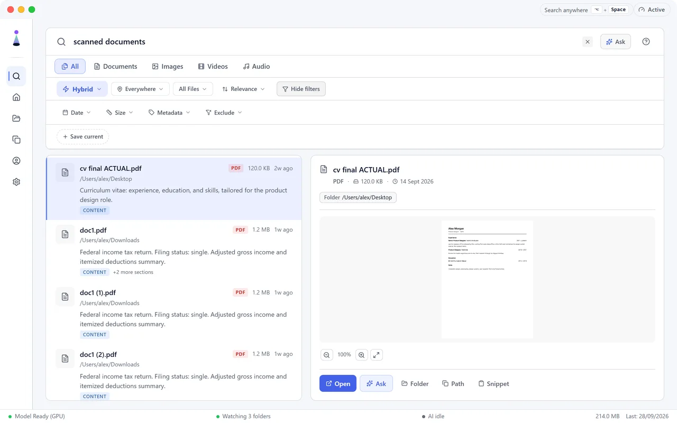Show "+2 more sections" for doc1.pdf

[x=133, y=272]
